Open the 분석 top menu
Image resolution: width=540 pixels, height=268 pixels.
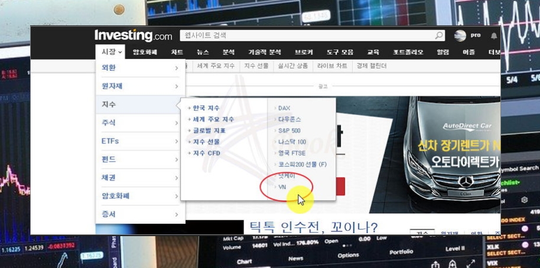click(x=229, y=53)
